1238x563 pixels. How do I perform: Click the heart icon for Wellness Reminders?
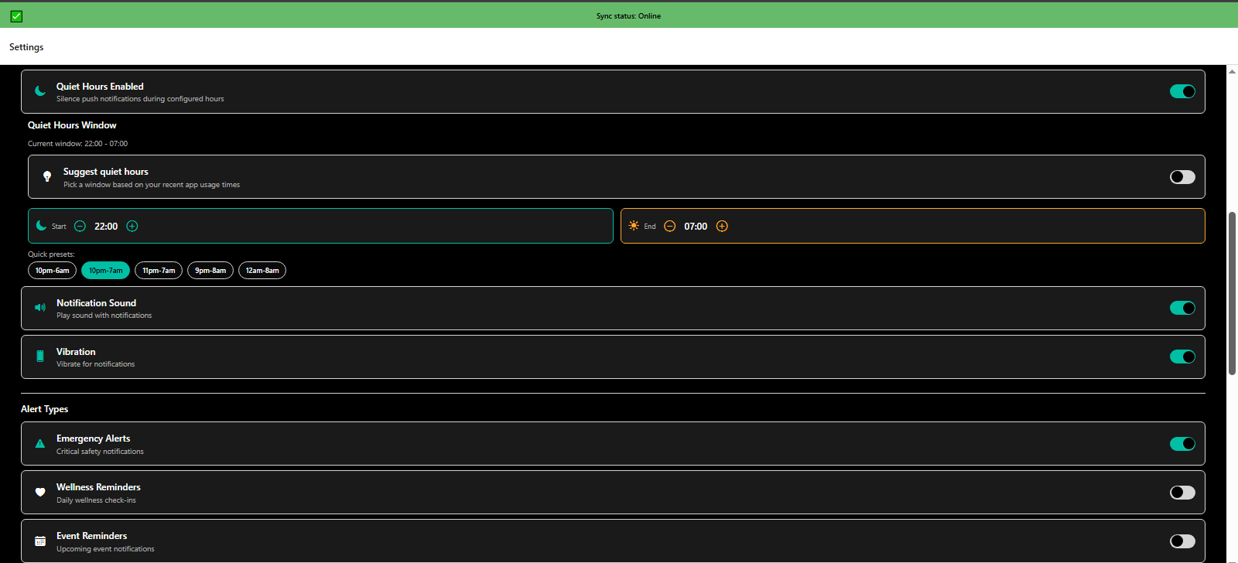pos(40,493)
